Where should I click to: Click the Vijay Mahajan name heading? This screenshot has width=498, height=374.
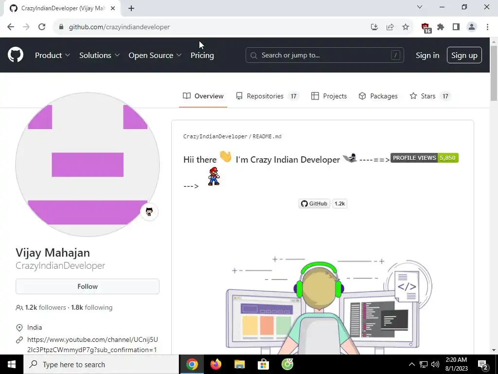click(53, 253)
